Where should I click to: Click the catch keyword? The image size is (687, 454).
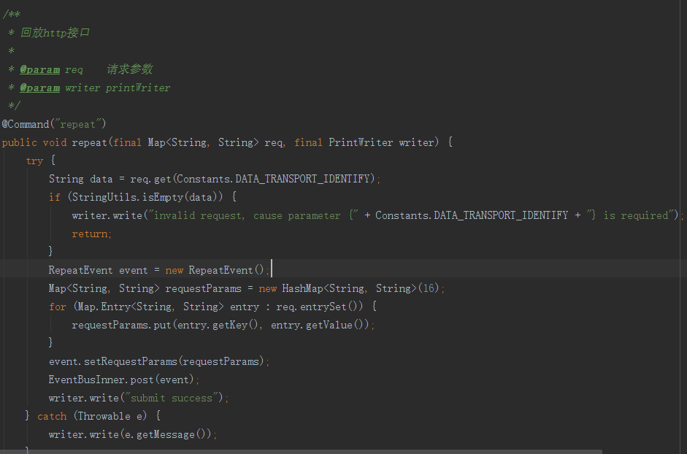point(52,416)
